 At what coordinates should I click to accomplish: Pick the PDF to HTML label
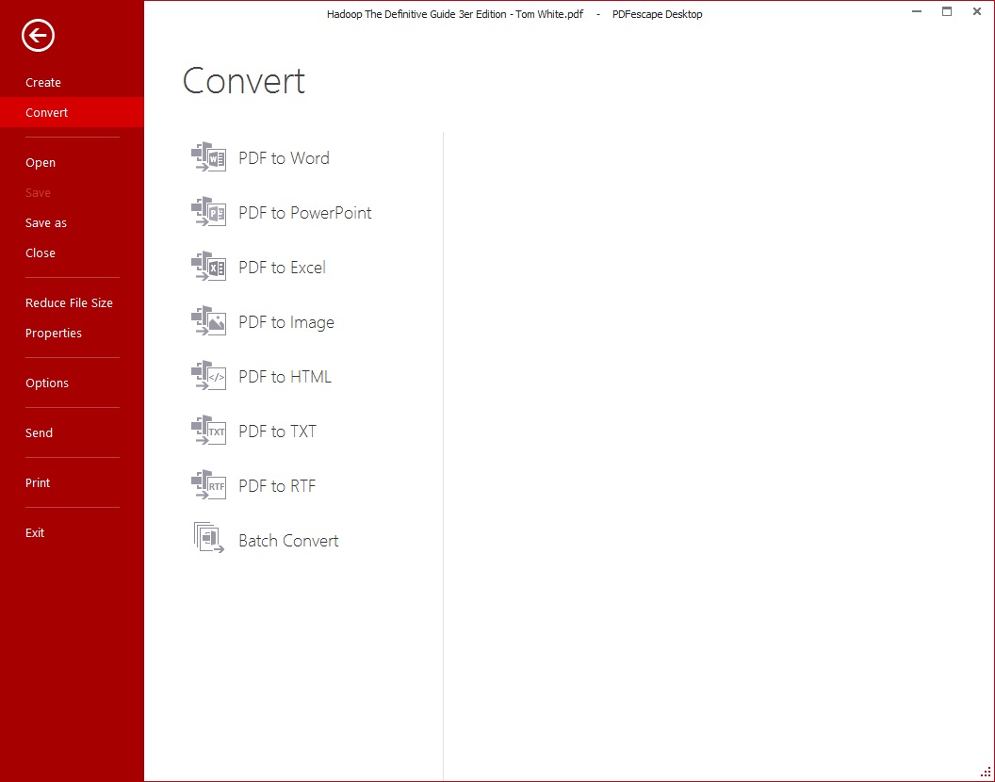pos(285,377)
